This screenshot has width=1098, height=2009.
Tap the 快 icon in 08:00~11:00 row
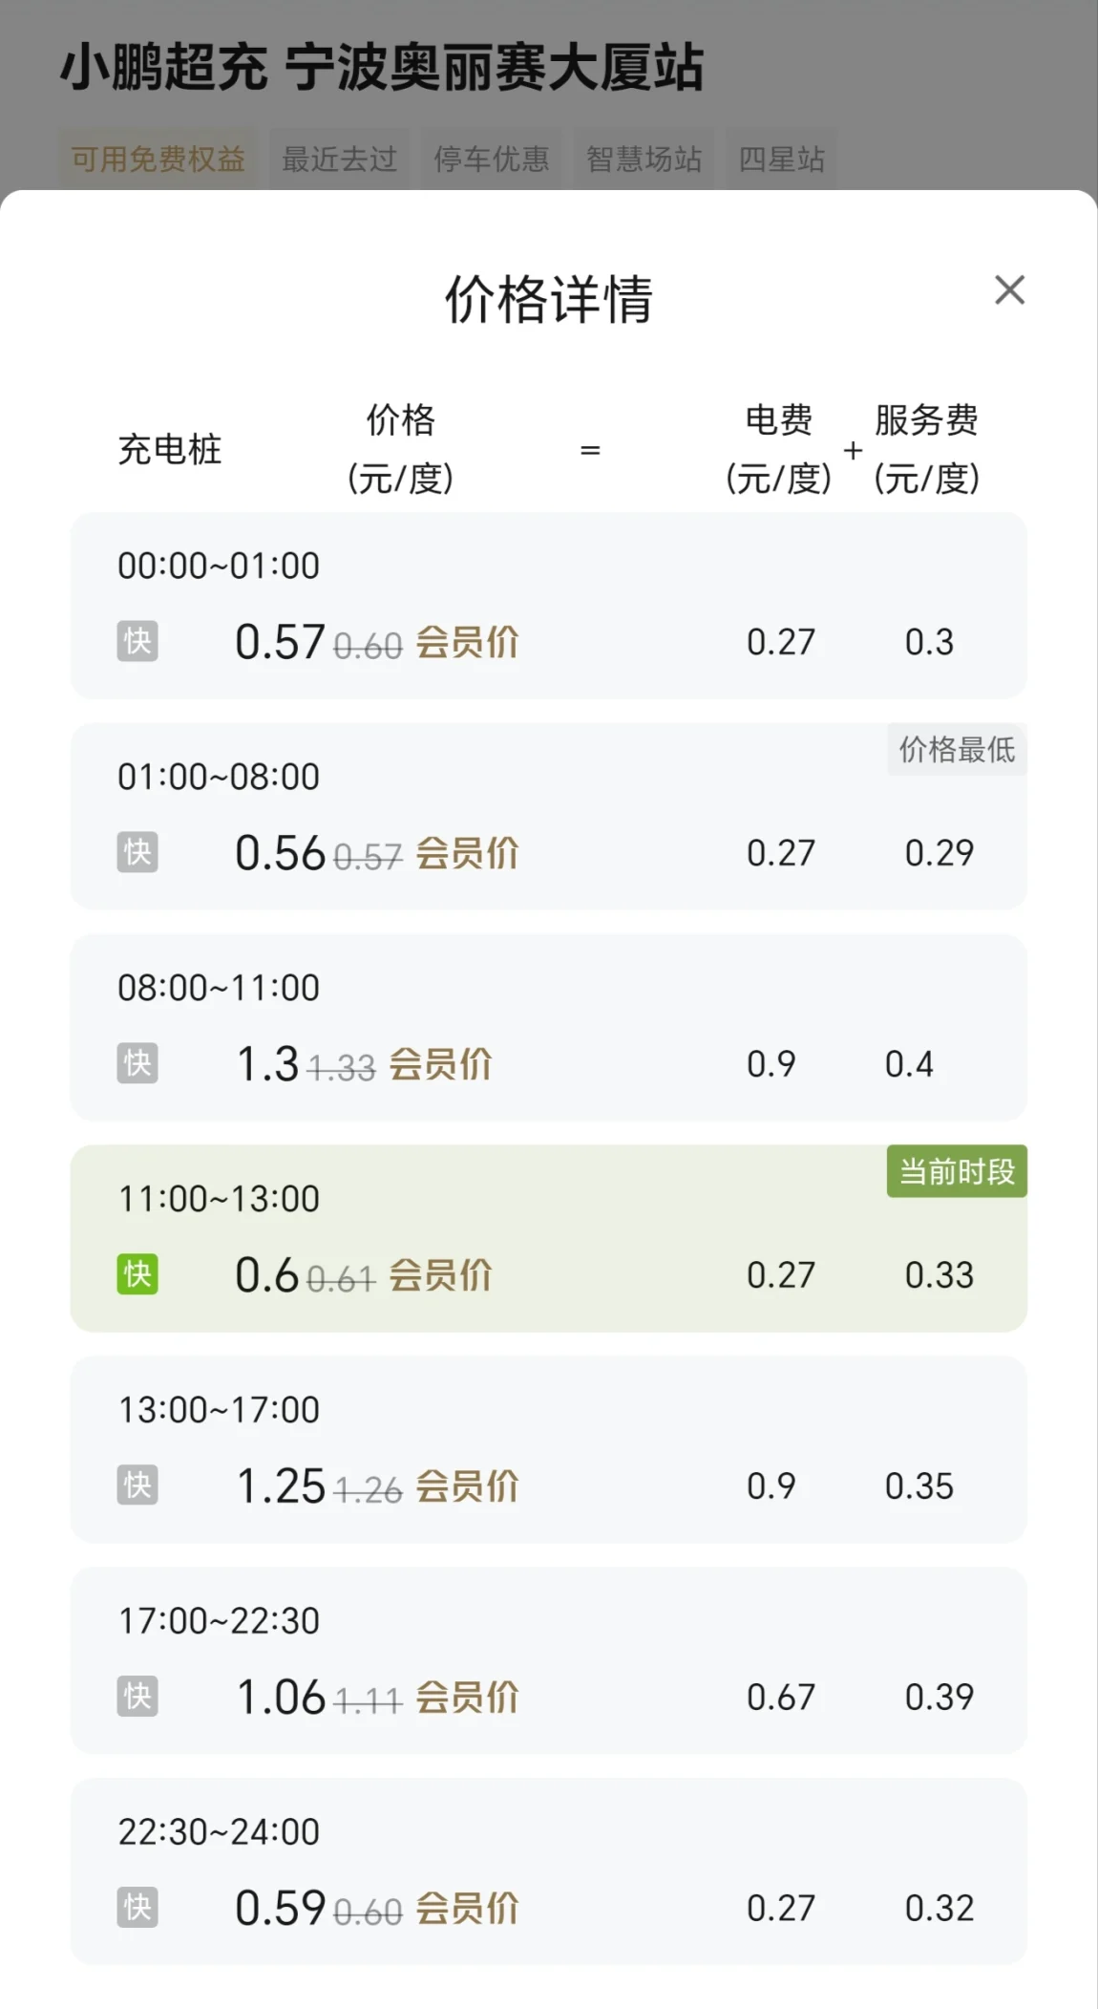[x=137, y=1063]
